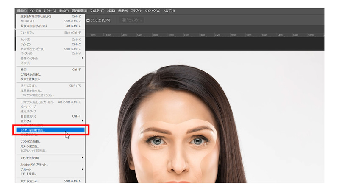Choose 境界線を描く(S) menu item
This screenshot has height=191, width=339.
[50, 91]
